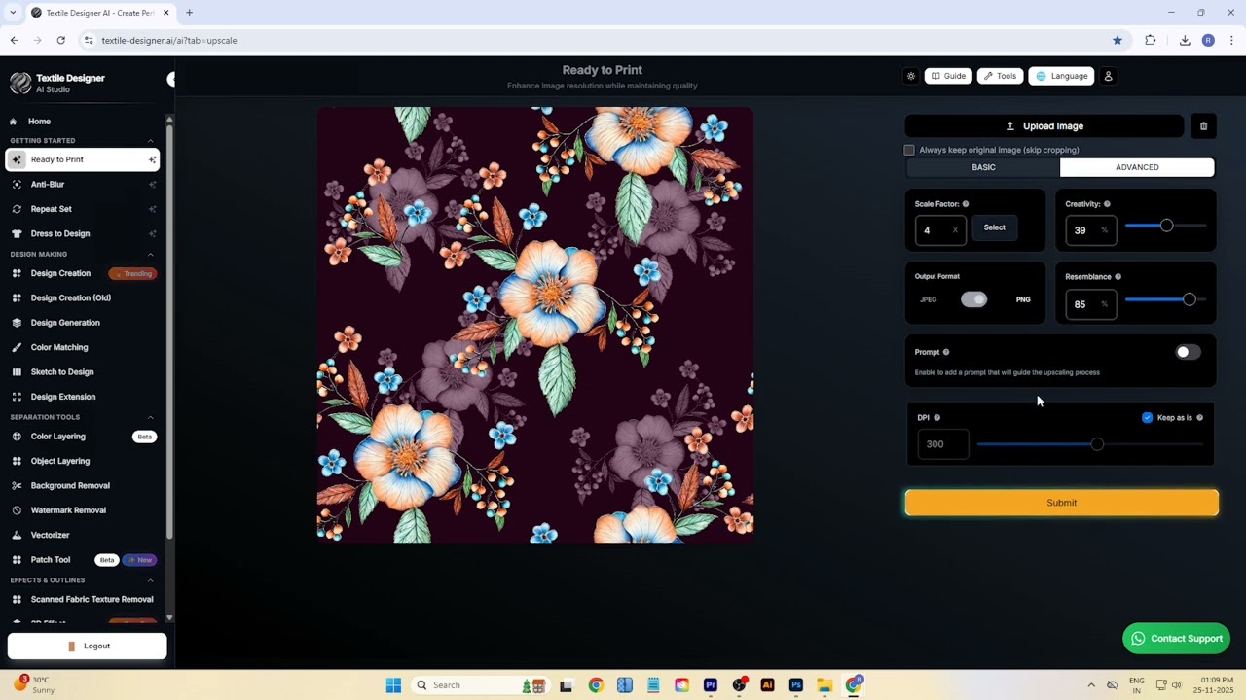
Task: Open the Language dropdown
Action: [x=1062, y=76]
